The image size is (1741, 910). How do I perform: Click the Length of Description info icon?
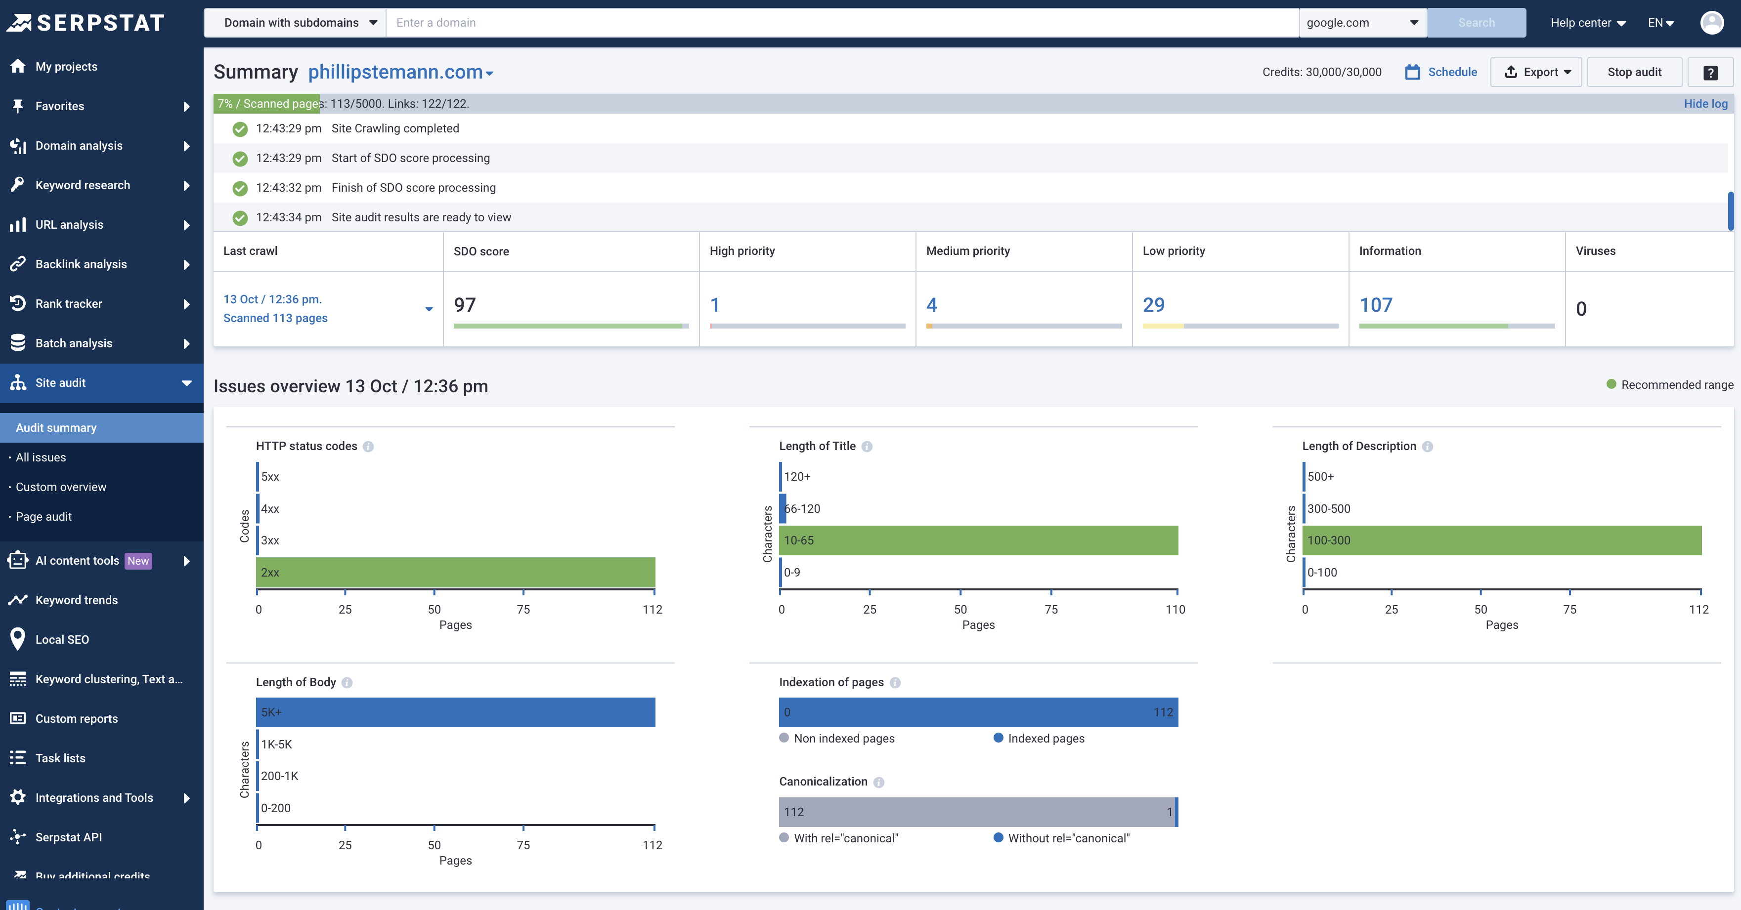(x=1428, y=446)
